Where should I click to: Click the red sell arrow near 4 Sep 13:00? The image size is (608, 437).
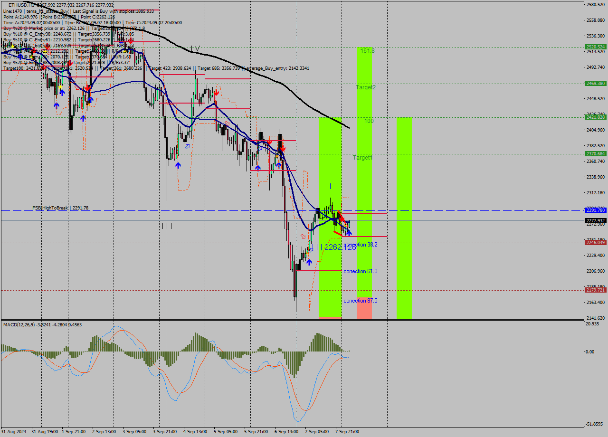click(x=217, y=93)
